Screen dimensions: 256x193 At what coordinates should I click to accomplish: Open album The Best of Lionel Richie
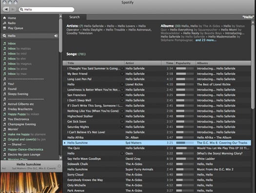coord(214,85)
